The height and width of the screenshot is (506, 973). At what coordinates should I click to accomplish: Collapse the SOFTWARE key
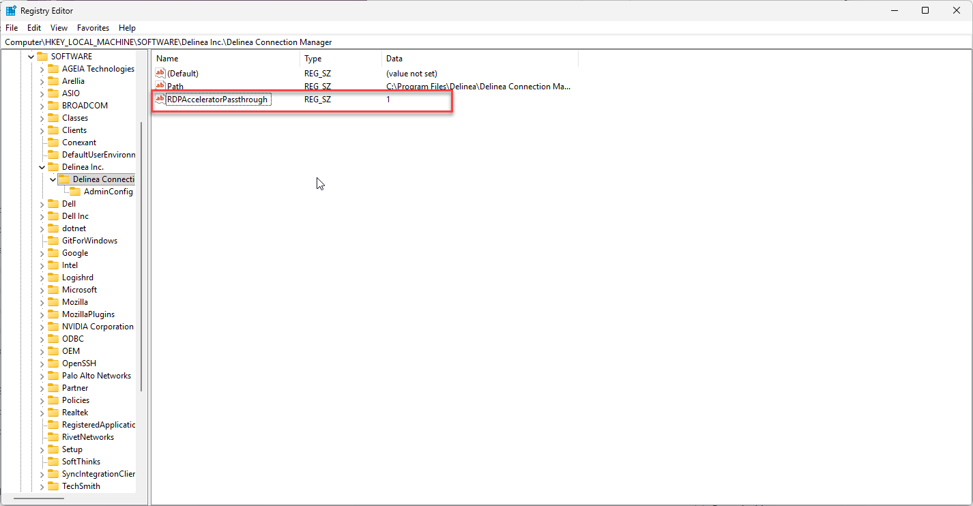(31, 57)
